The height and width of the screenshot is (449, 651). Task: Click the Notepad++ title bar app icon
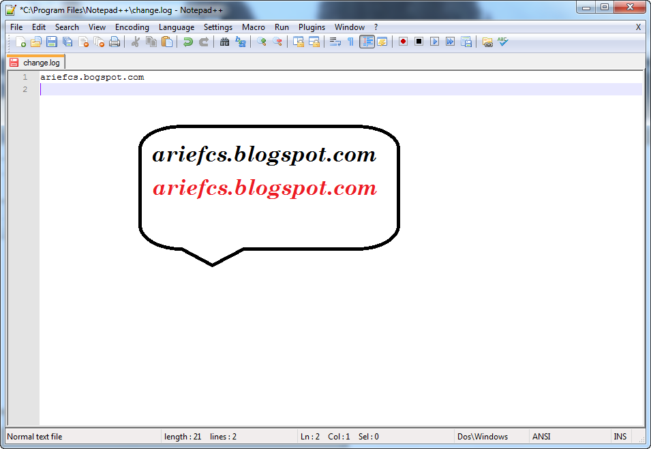click(11, 10)
